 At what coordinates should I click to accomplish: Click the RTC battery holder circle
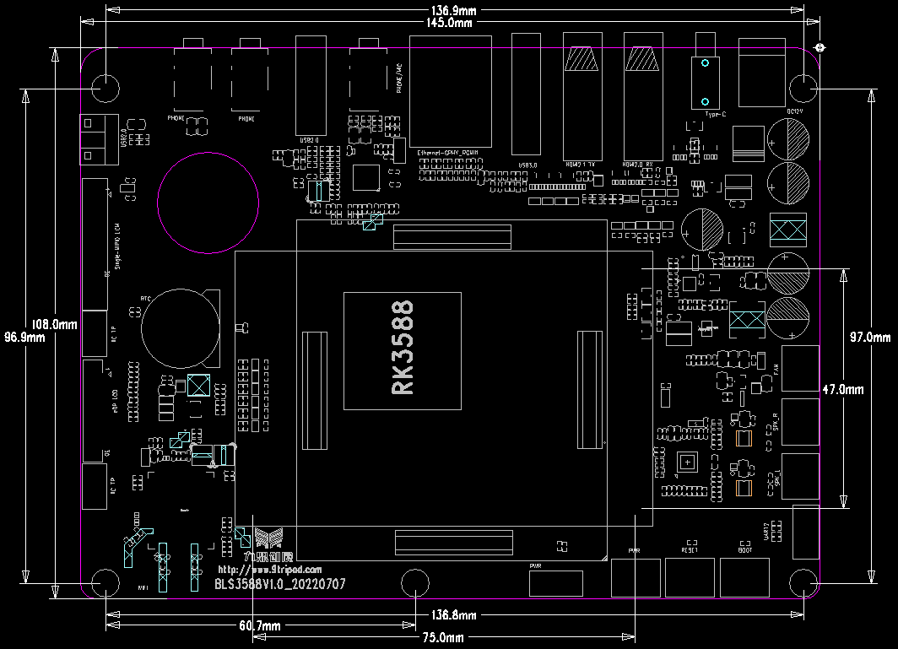(180, 329)
